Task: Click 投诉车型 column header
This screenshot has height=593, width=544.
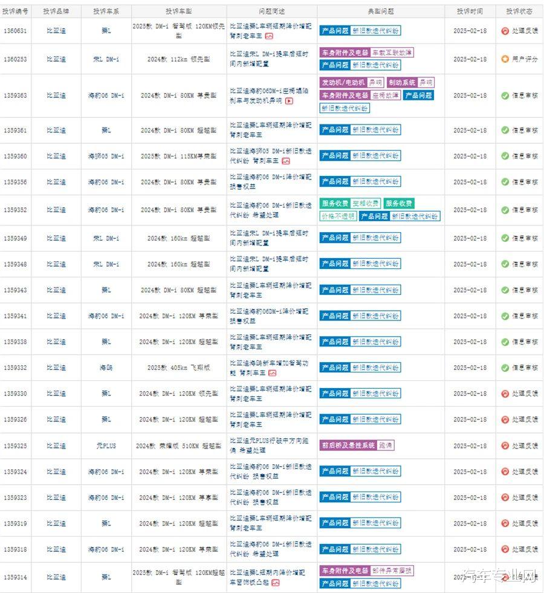Action: (179, 11)
